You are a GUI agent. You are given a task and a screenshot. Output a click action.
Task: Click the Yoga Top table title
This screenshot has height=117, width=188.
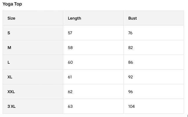point(12,4)
